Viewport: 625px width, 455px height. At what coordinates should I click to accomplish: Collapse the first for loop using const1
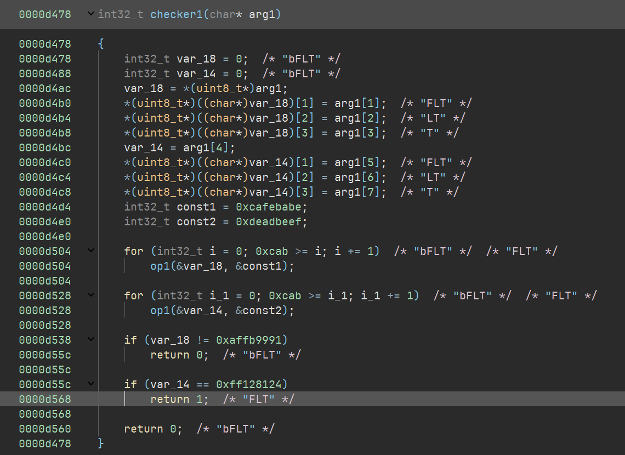click(x=90, y=251)
